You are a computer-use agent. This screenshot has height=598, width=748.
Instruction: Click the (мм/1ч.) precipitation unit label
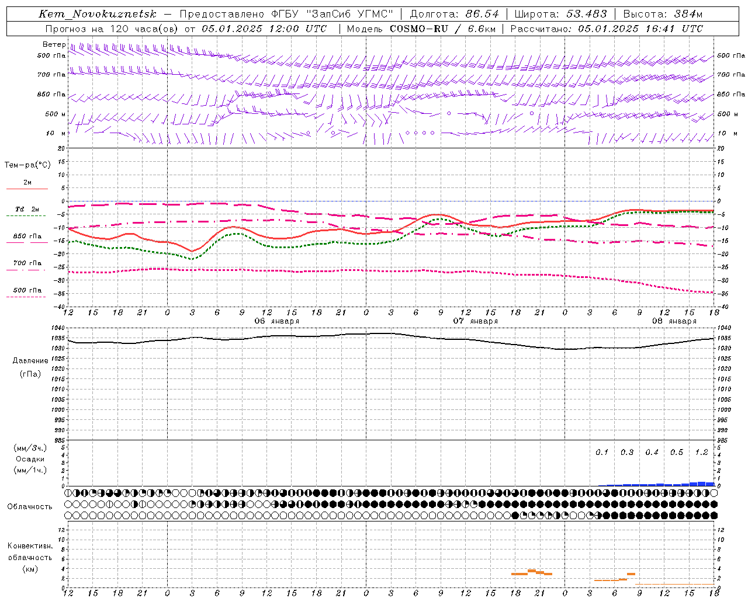click(30, 470)
